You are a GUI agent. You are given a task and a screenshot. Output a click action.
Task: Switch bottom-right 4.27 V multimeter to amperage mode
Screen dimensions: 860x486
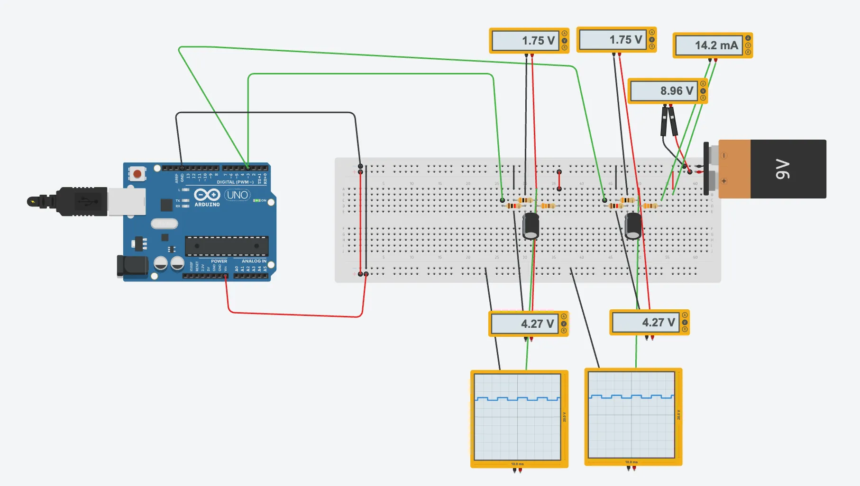click(685, 315)
